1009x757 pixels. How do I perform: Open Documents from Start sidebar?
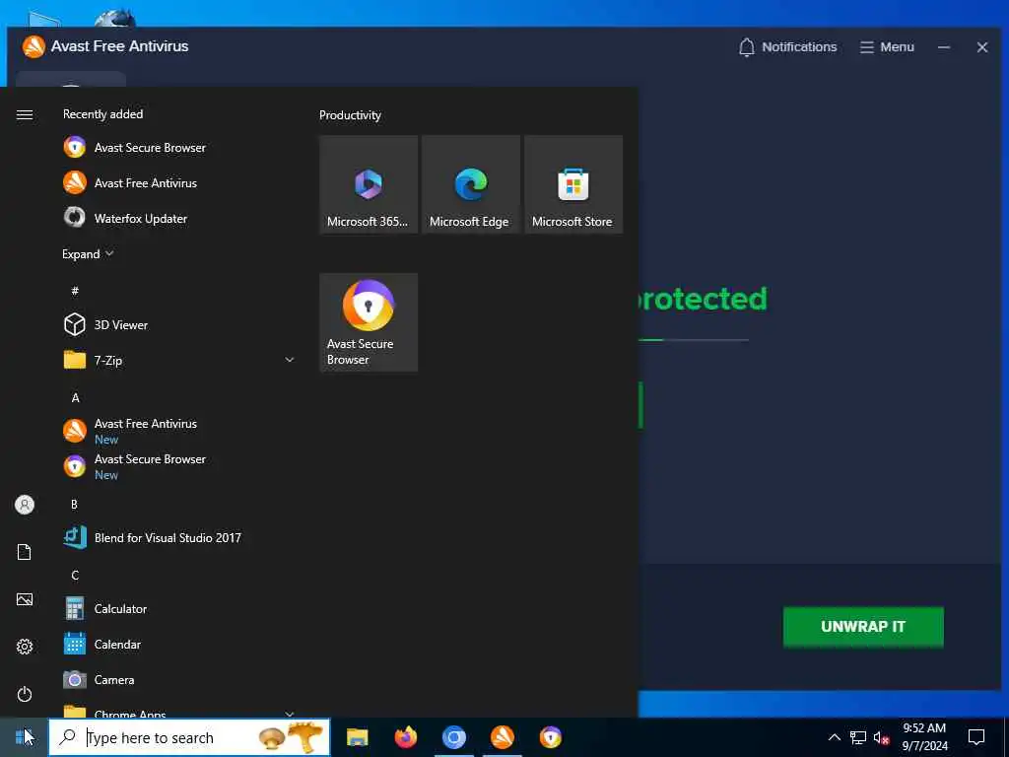point(25,552)
